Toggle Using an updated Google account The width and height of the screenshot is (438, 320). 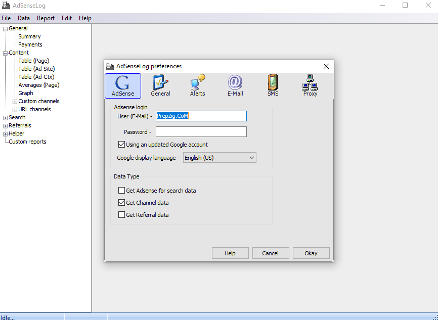pos(121,145)
